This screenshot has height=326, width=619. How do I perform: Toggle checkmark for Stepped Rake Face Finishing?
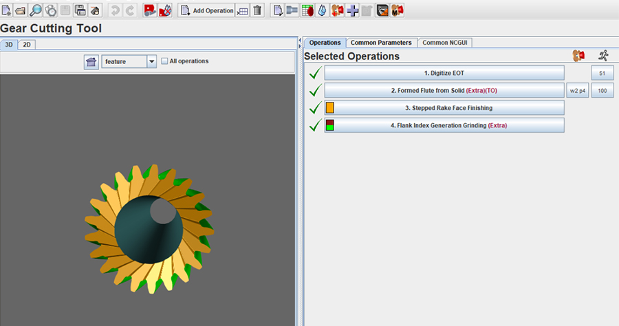[315, 108]
